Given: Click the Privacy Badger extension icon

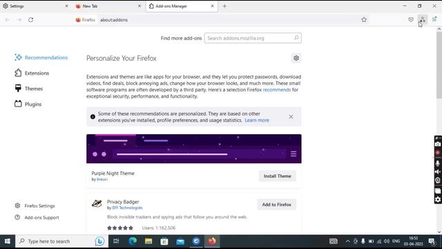Looking at the screenshot, I should 97,203.
